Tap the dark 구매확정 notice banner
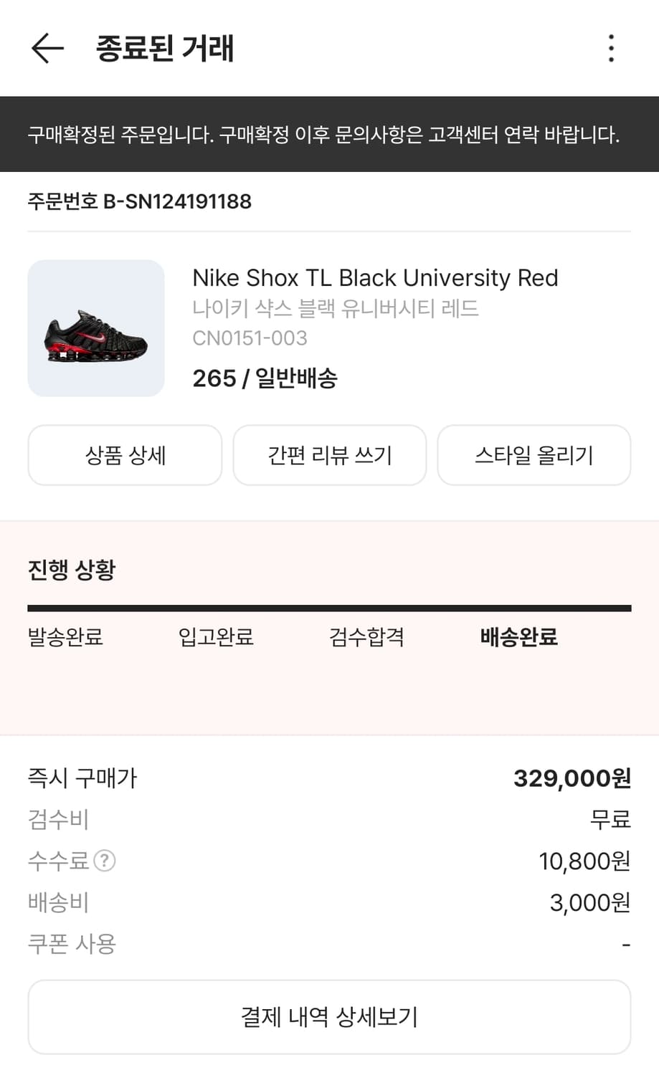This screenshot has height=1075, width=659. (x=329, y=134)
